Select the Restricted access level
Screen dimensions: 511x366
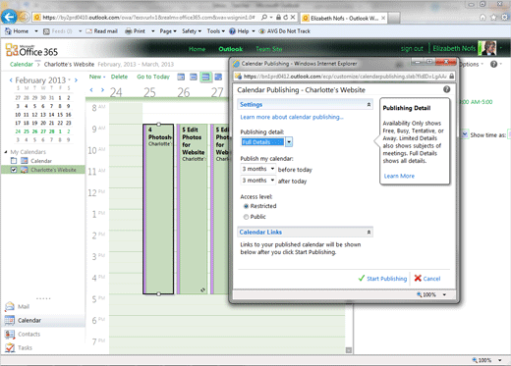point(246,206)
